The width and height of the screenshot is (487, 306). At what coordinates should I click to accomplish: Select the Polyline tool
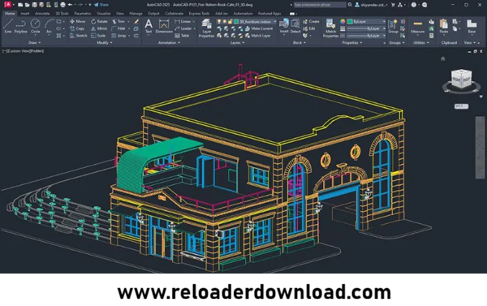click(x=20, y=26)
